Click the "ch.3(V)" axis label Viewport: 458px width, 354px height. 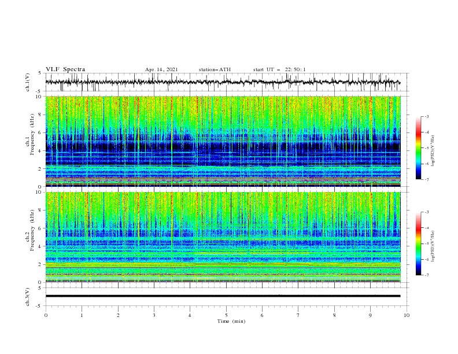click(x=28, y=297)
